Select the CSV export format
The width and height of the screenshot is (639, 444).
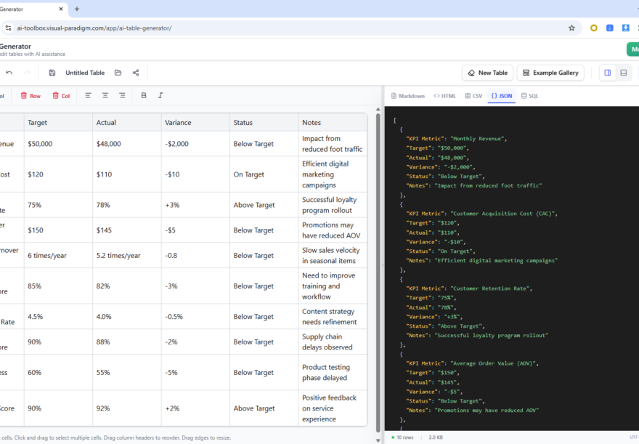[474, 95]
